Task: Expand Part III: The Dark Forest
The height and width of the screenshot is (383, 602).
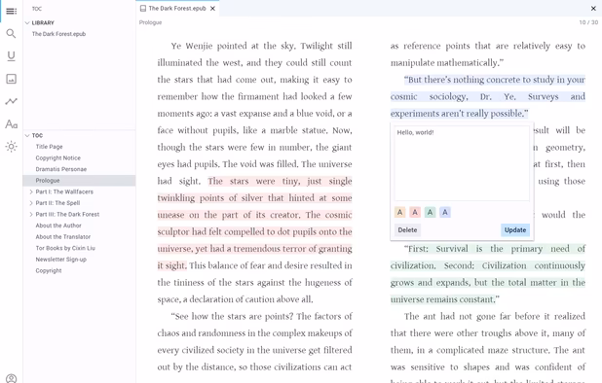Action: (31, 215)
